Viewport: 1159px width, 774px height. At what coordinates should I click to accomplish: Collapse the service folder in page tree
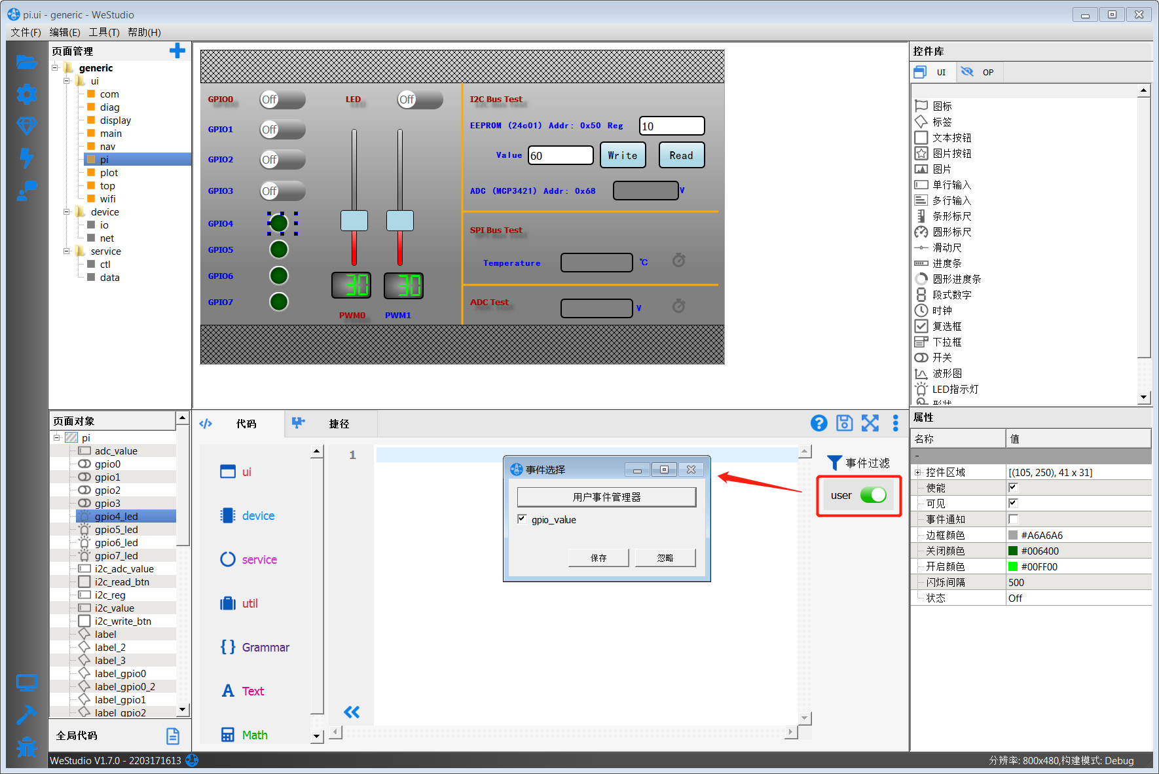pos(66,251)
